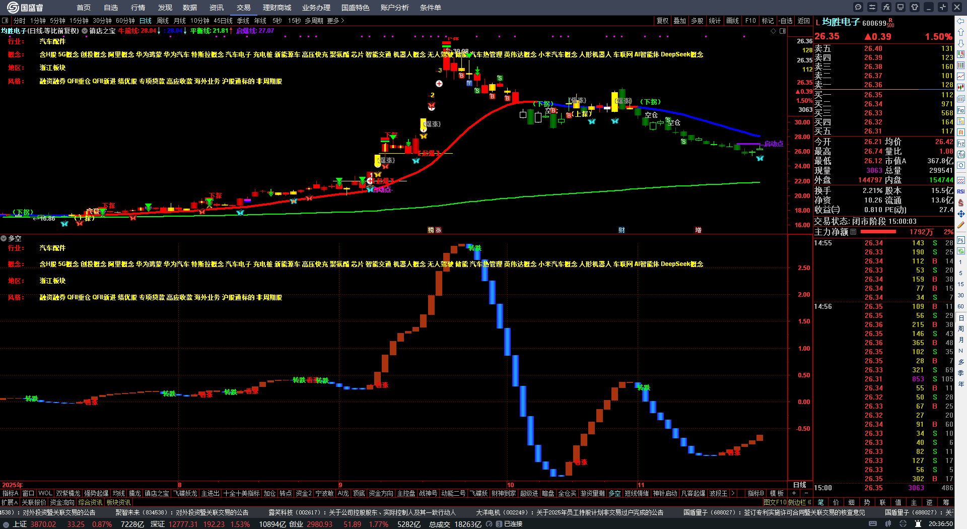This screenshot has height=529, width=967.
Task: Click the 国盾量子 news ticker headline
Action: pyautogui.click(x=774, y=512)
